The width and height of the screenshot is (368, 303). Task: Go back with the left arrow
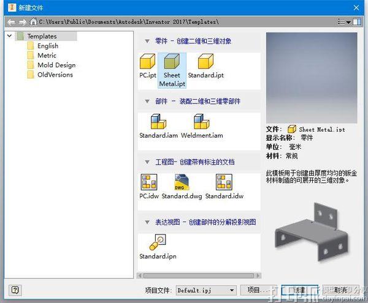click(x=11, y=22)
